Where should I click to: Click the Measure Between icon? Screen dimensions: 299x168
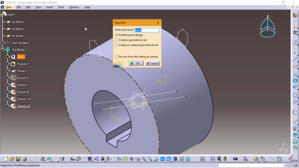pyautogui.click(x=213, y=159)
